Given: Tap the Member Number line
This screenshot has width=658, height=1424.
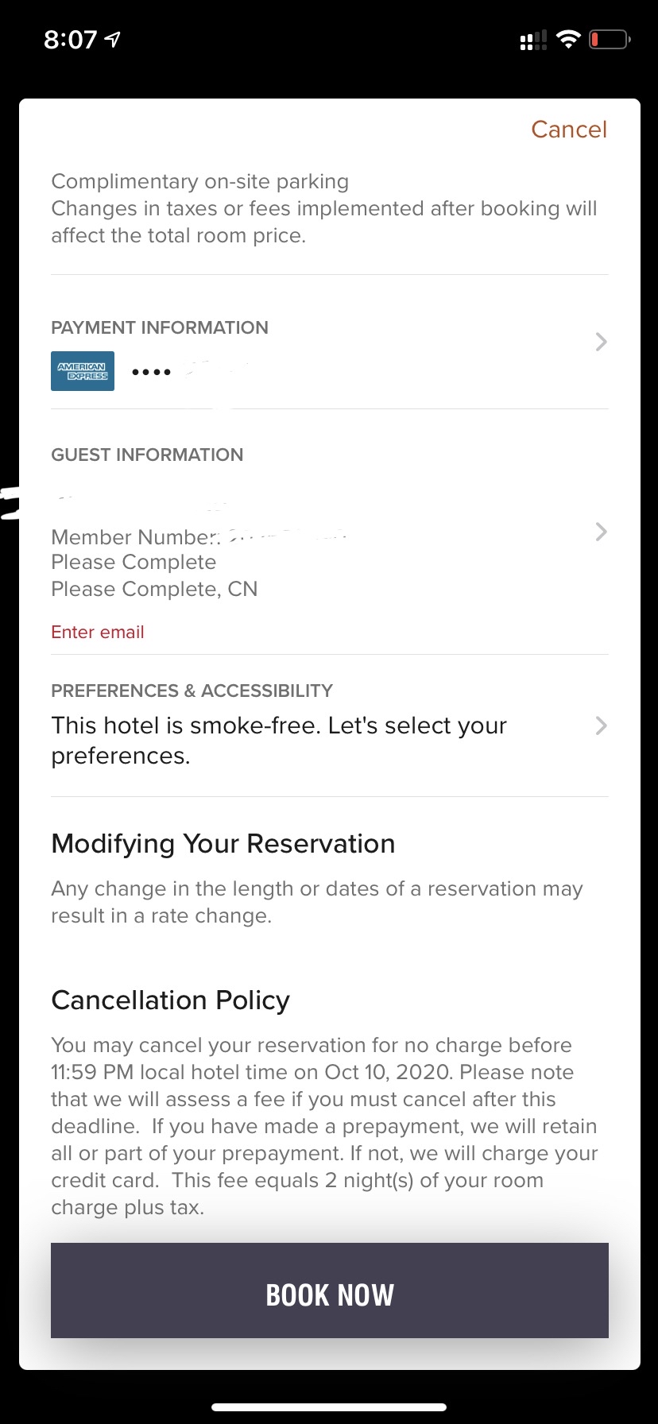Looking at the screenshot, I should click(199, 536).
